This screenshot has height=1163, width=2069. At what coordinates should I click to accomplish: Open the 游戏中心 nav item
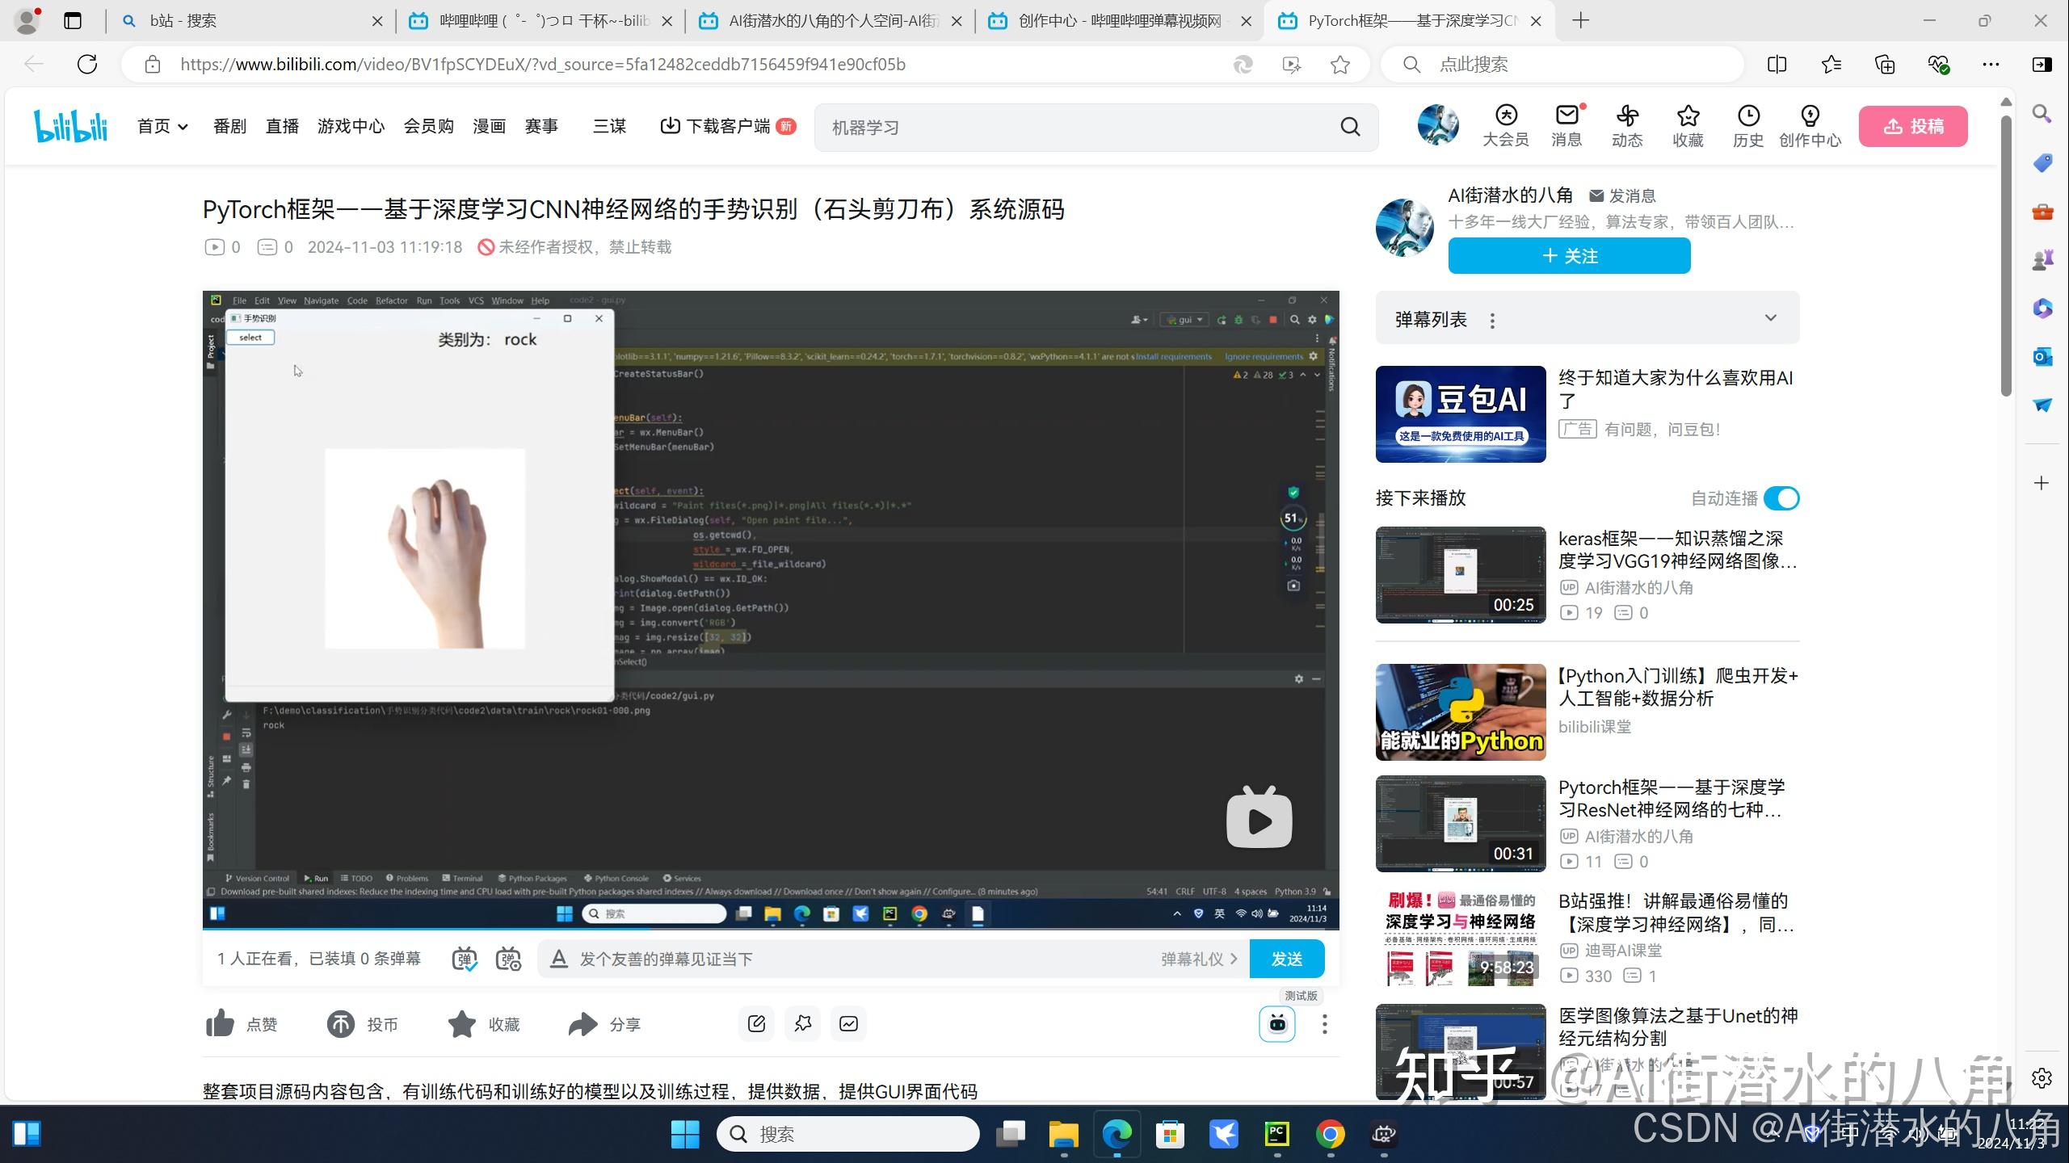tap(351, 126)
